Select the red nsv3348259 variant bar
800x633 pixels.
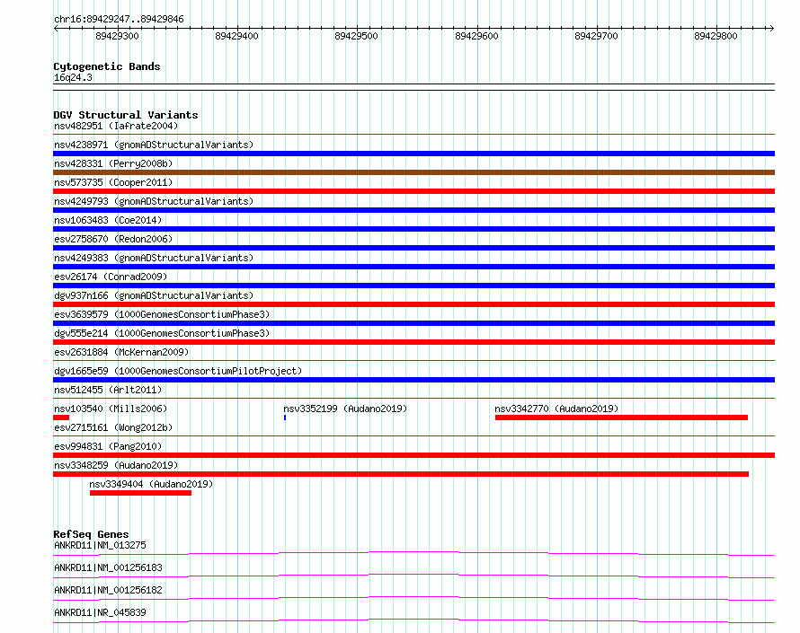click(401, 474)
